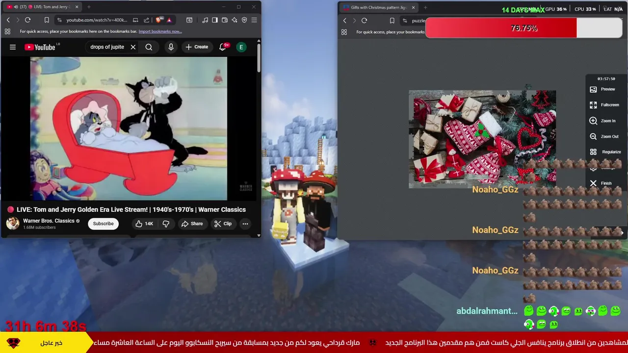Viewport: 628px width, 353px height.
Task: Open the Preview image in puzzle panel
Action: (x=602, y=89)
